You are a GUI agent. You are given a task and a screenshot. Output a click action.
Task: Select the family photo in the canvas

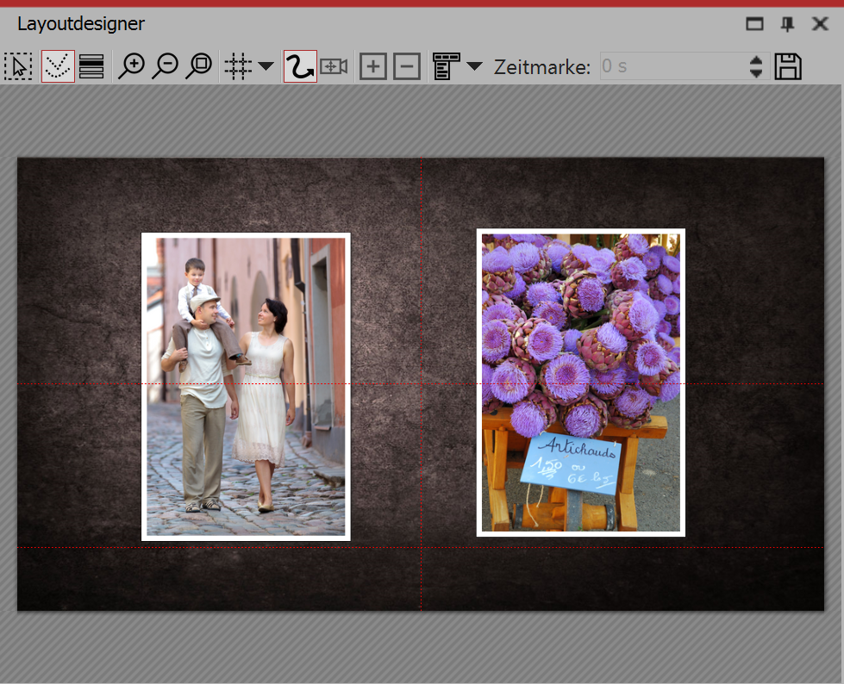pyautogui.click(x=246, y=386)
